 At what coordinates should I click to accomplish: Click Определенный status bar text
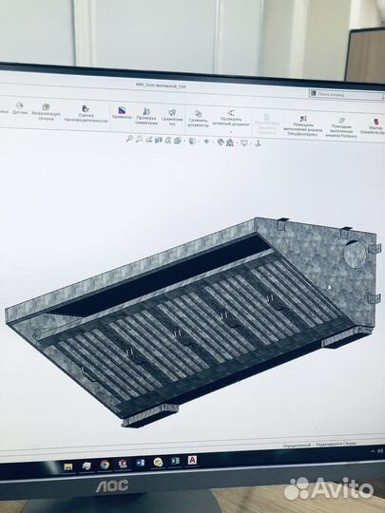point(297,446)
